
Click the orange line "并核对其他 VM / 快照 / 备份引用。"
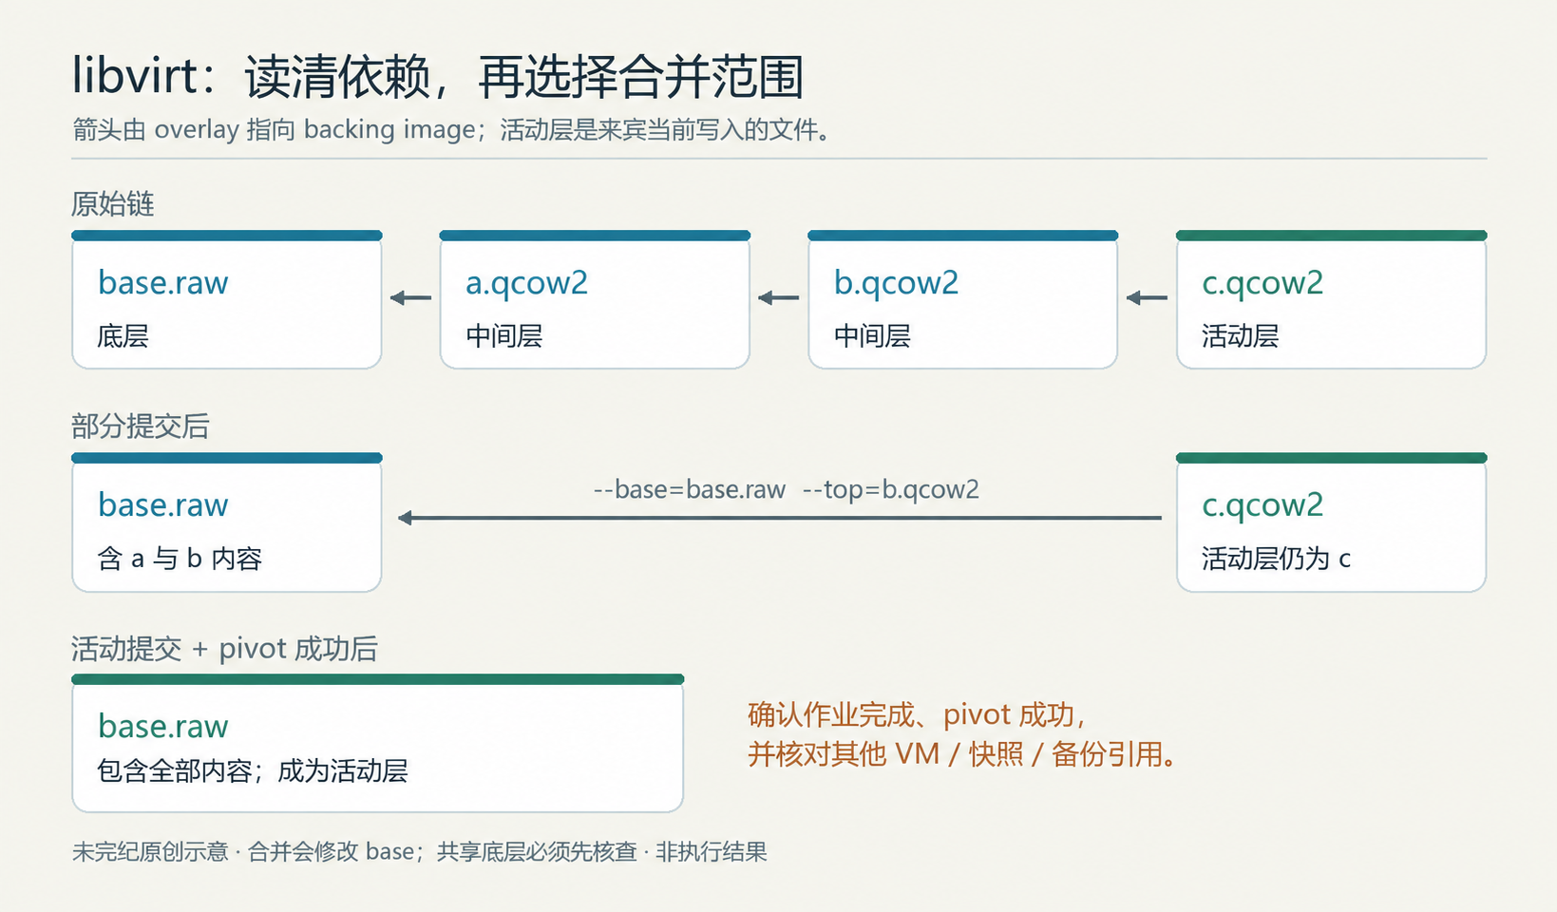point(962,754)
